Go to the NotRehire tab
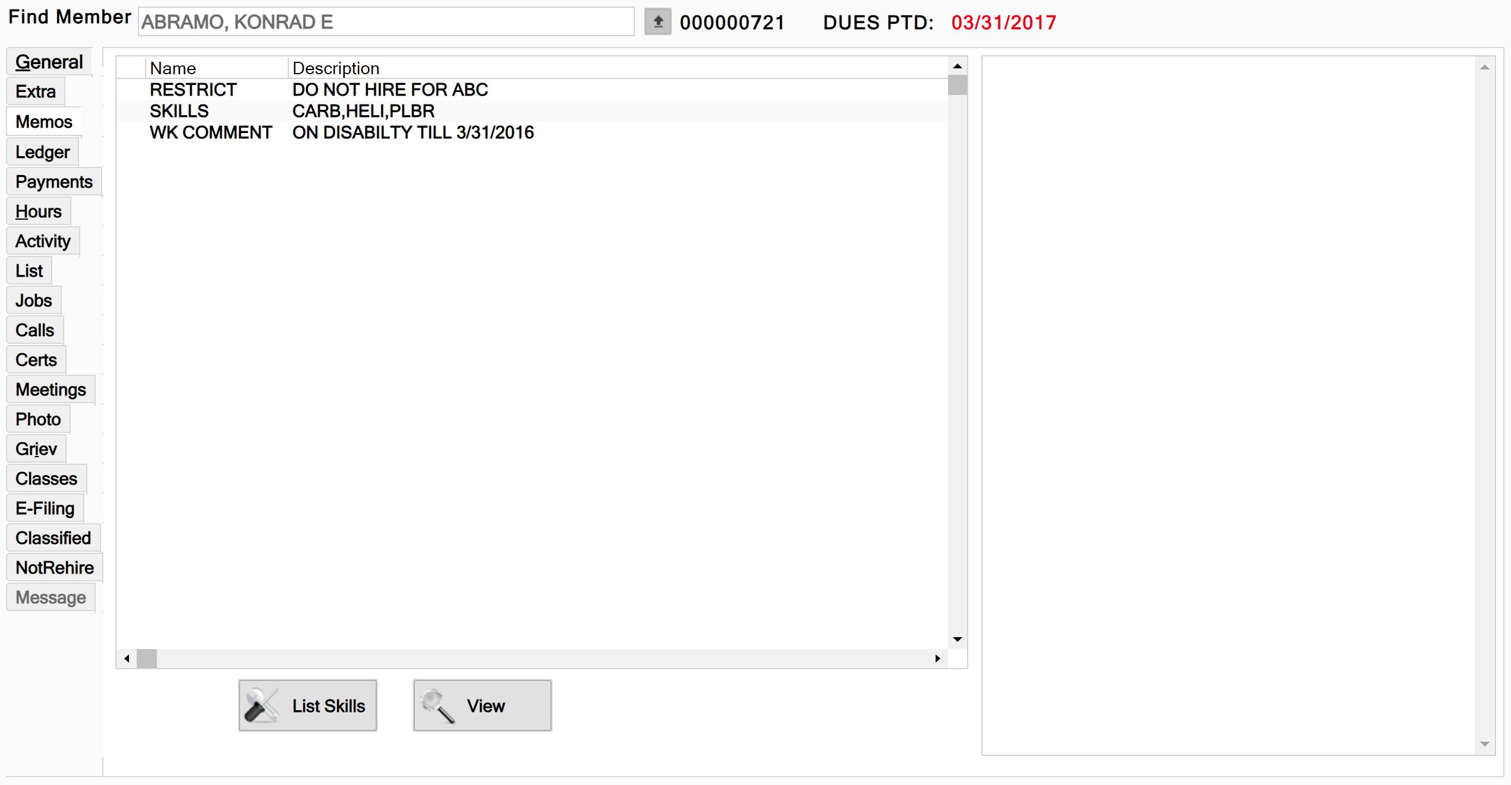 pyautogui.click(x=55, y=568)
